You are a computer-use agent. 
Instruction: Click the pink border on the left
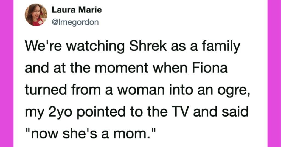7,73
